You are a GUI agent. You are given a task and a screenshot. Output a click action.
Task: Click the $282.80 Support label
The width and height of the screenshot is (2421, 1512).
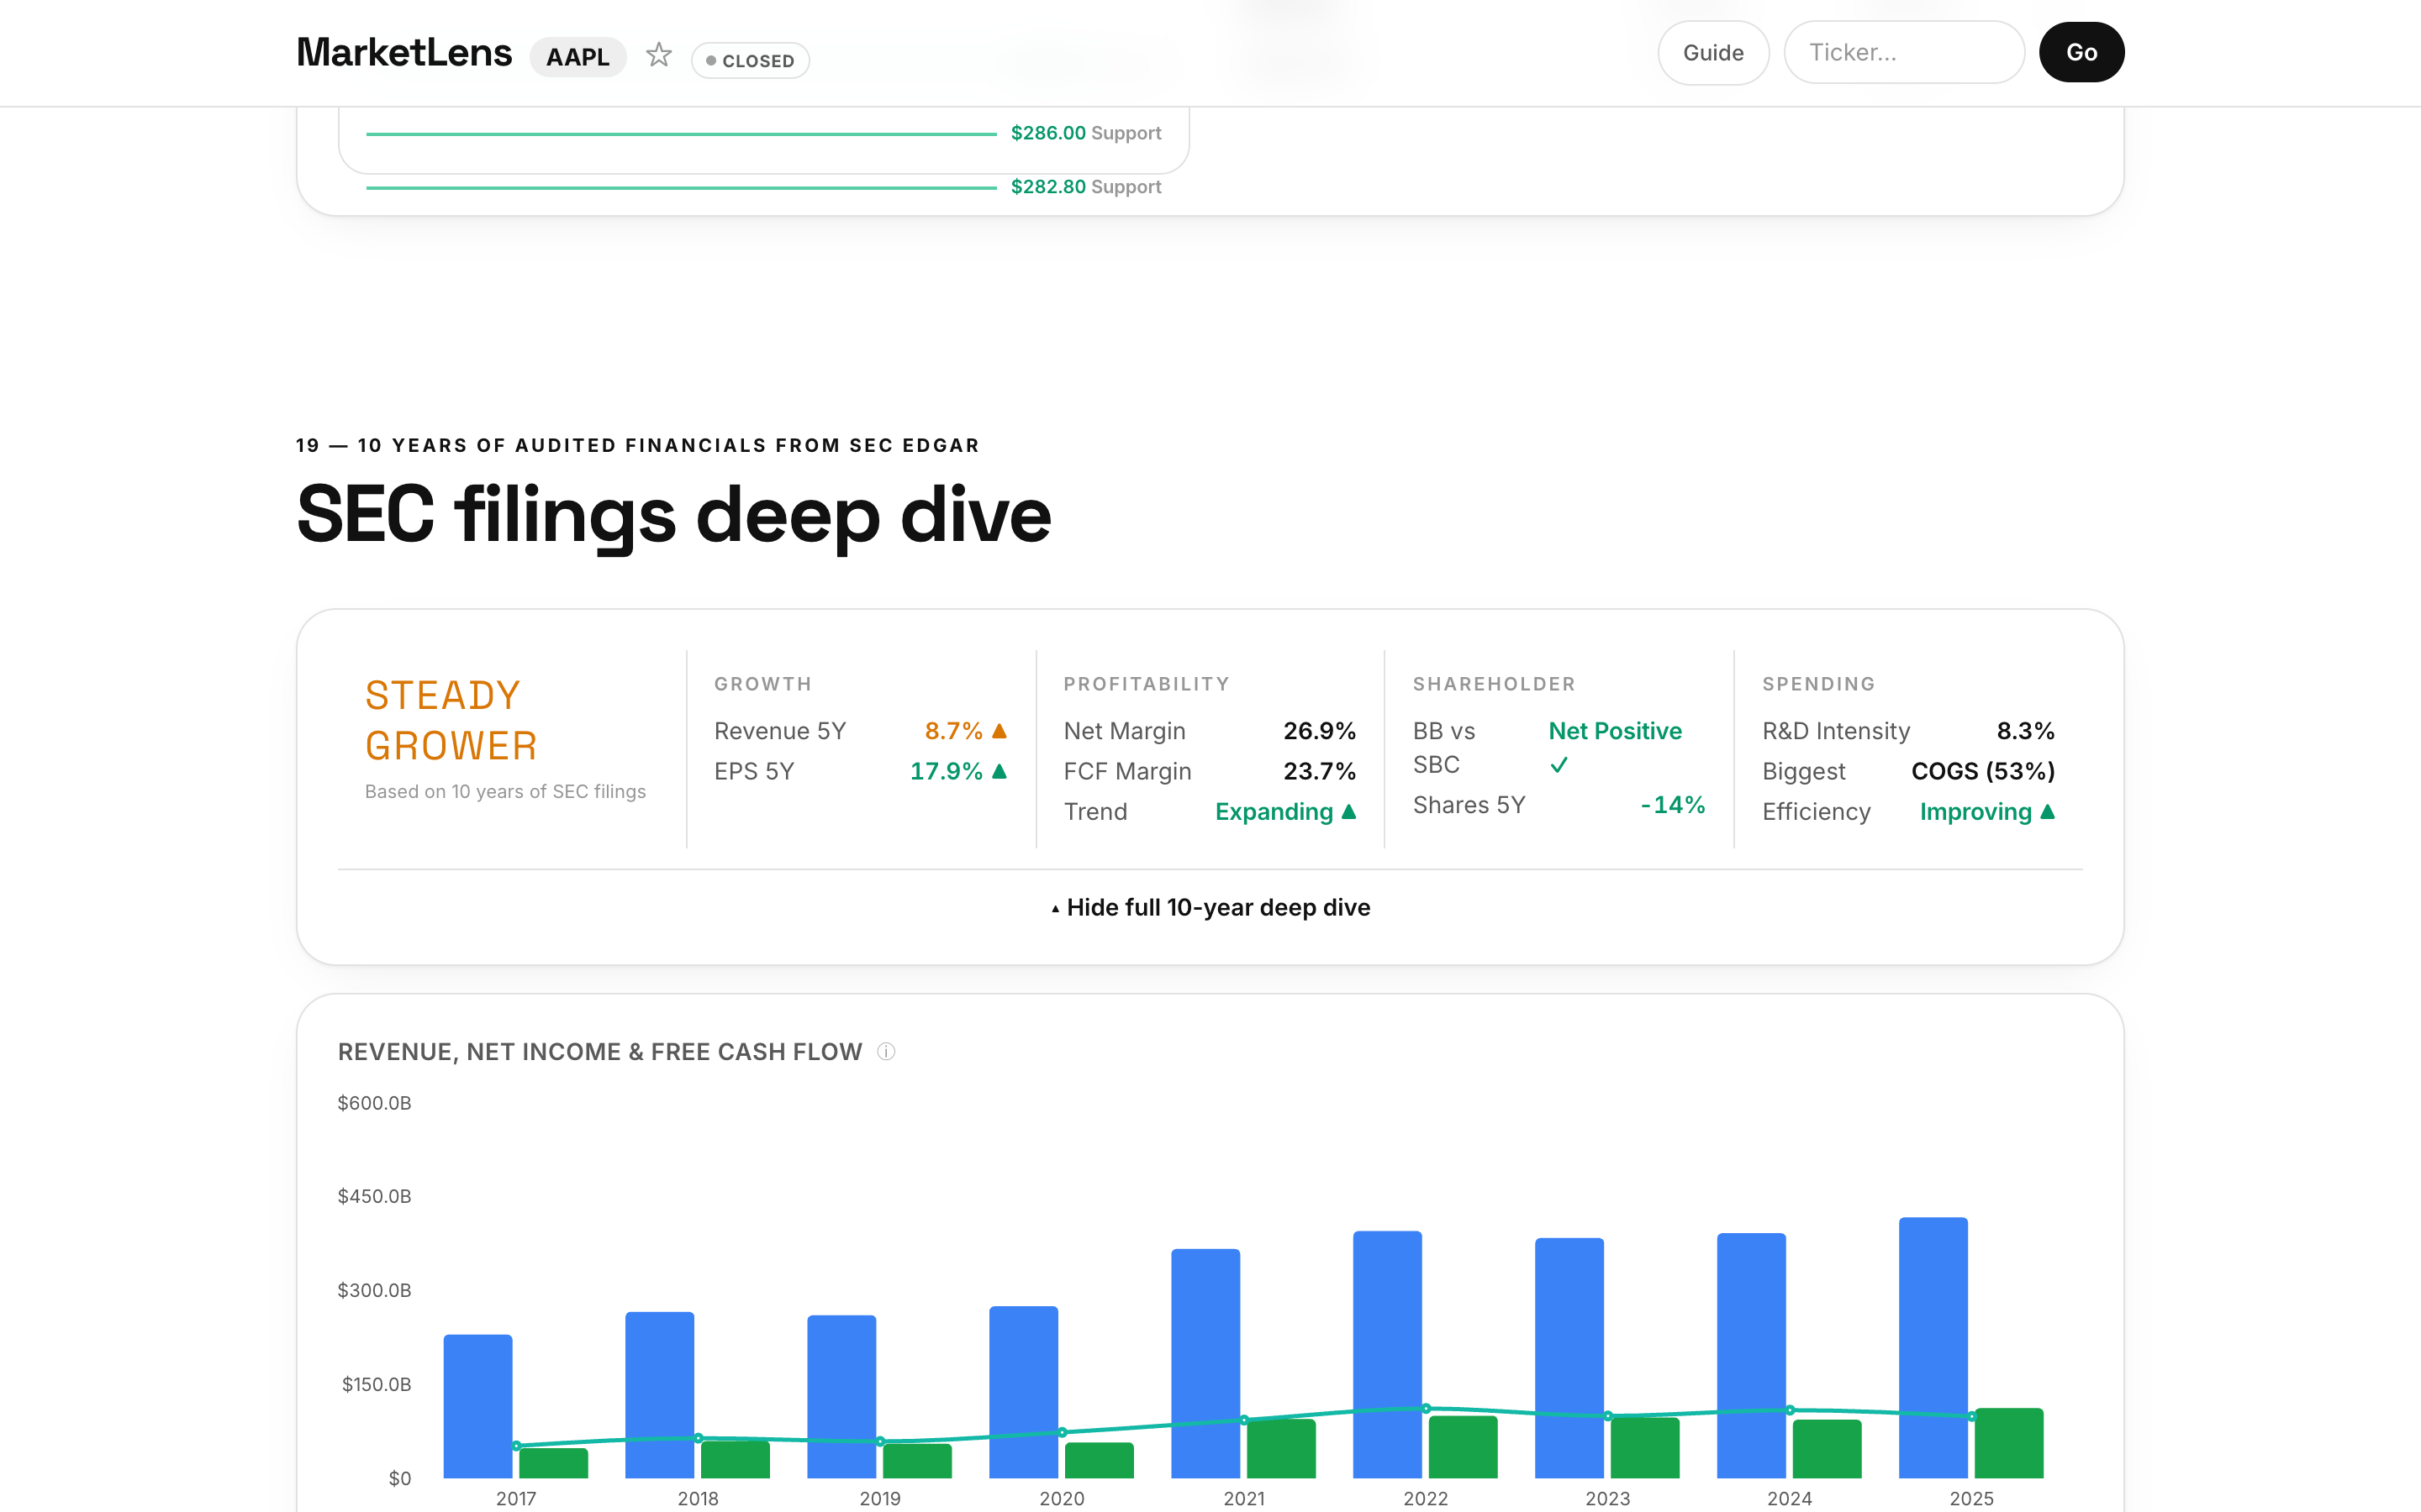coord(1085,187)
